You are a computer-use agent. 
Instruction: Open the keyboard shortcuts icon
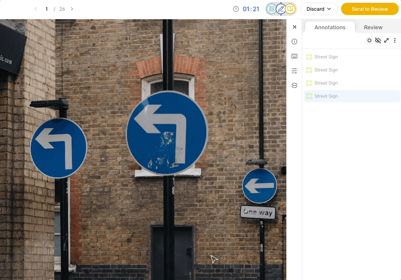[294, 56]
